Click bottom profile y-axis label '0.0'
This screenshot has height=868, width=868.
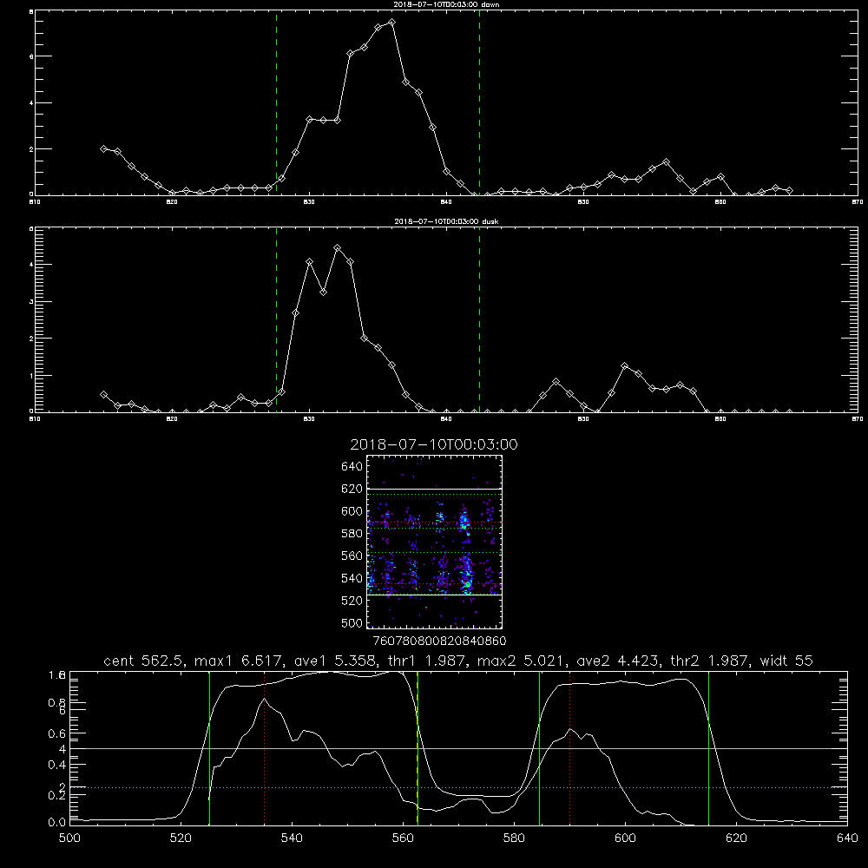(57, 823)
